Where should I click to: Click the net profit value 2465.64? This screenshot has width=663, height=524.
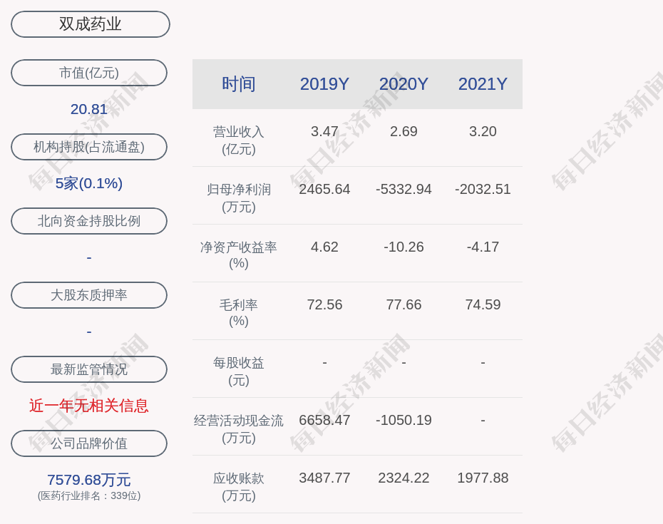(324, 189)
